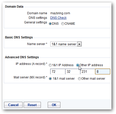The image size is (116, 114).
Task: Select the 1&1 mail server radio button
Action: pos(50,79)
